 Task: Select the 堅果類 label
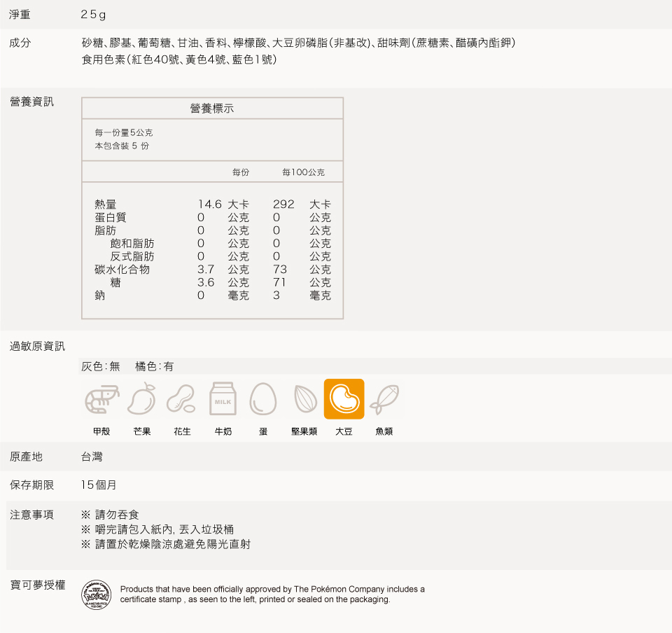(x=304, y=431)
